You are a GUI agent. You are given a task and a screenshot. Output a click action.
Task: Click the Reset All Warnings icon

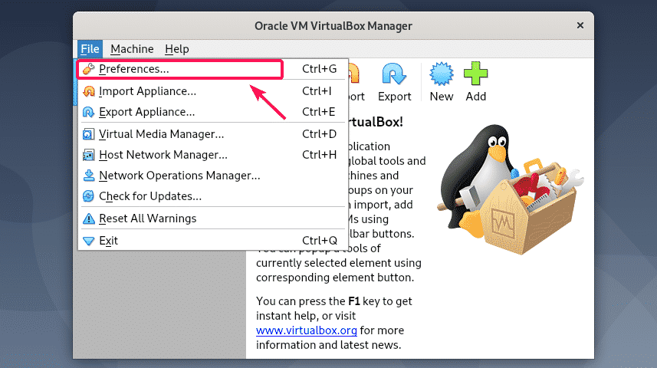coord(89,219)
